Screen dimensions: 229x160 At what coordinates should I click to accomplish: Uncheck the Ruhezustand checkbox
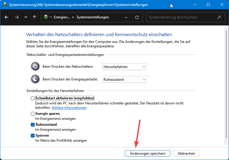[x=33, y=125]
